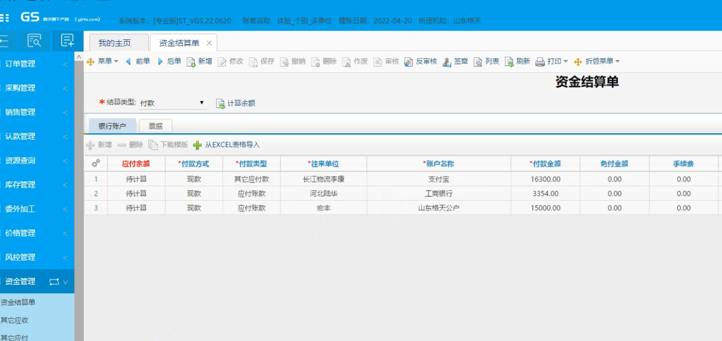Switch to the 银行账户 tab

pos(112,126)
